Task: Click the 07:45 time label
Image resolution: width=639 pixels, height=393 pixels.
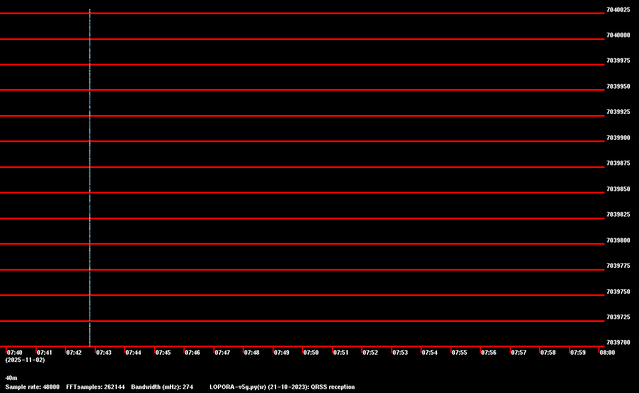Action: pyautogui.click(x=163, y=352)
